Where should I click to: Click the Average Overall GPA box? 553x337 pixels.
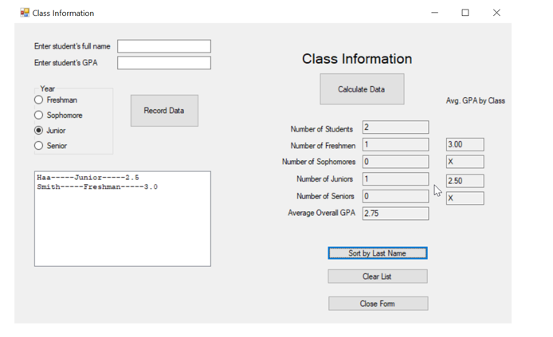[x=395, y=214]
